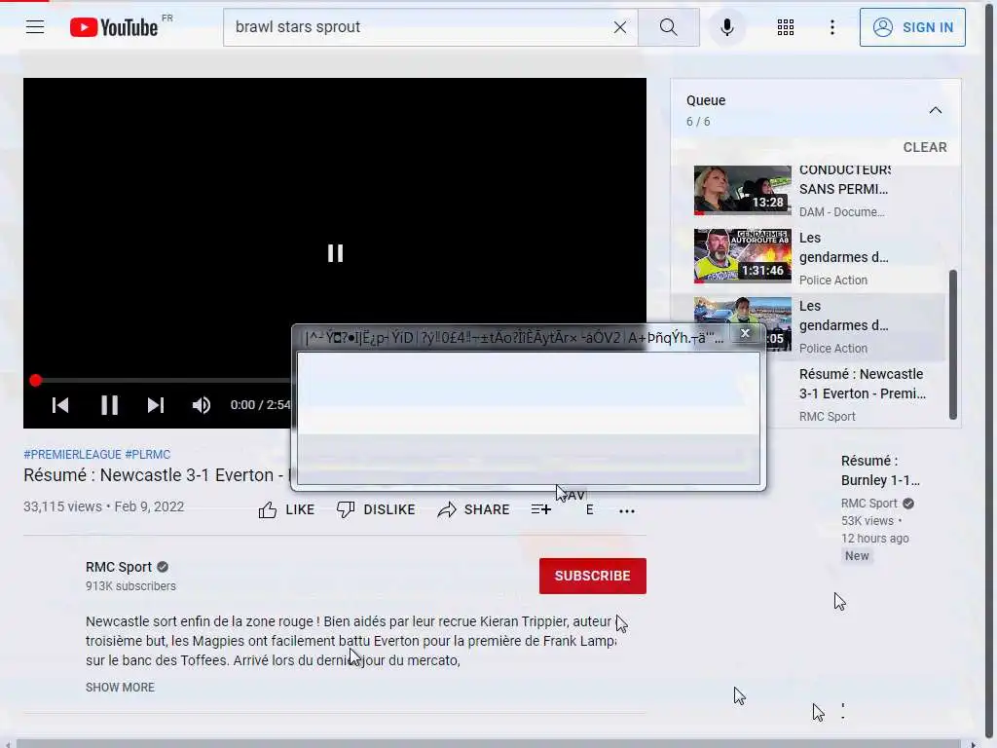Open Résumé Burnley 1-1 recommended video
The width and height of the screenshot is (997, 748).
tap(880, 470)
